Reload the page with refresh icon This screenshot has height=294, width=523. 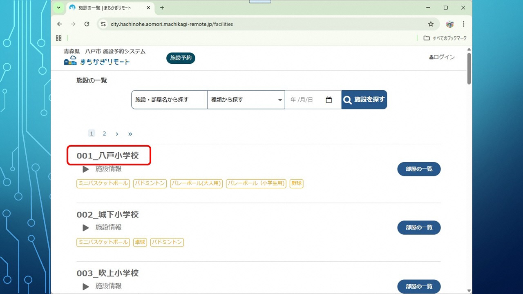87,24
